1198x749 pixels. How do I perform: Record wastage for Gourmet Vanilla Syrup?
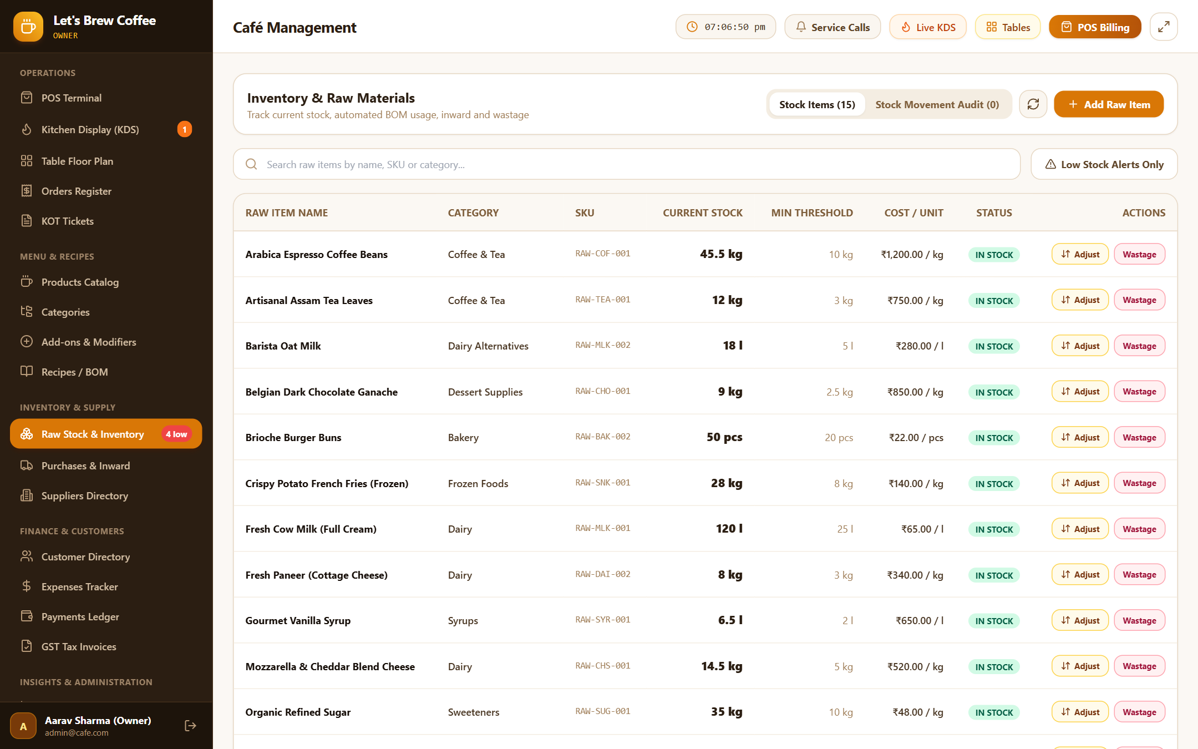point(1139,620)
